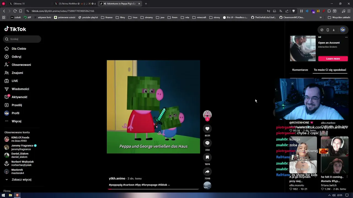This screenshot has width=353, height=198.
Task: Like the video with heart icon
Action: point(207,128)
